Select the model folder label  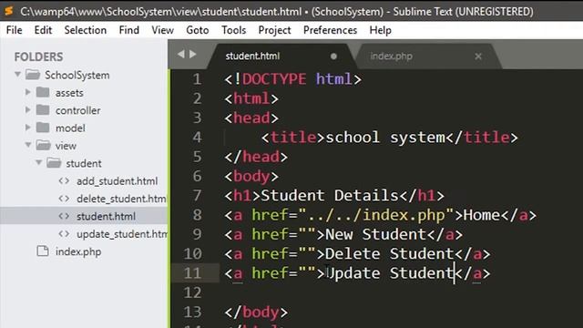pyautogui.click(x=70, y=128)
